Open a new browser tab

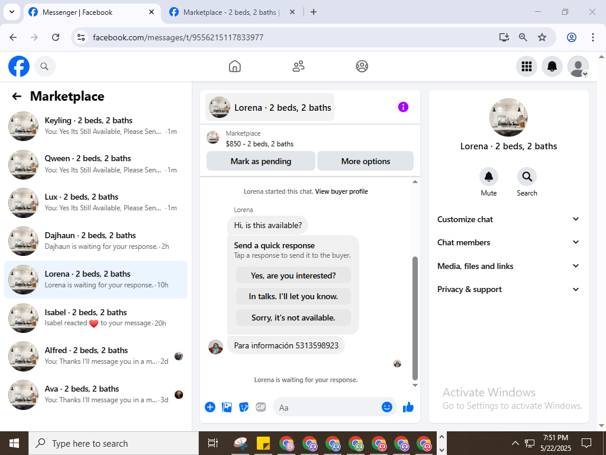click(x=314, y=12)
